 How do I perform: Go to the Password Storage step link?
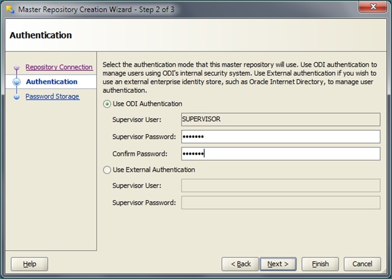(52, 96)
